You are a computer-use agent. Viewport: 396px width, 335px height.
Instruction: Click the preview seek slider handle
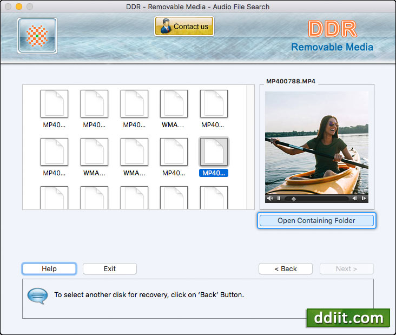click(x=293, y=199)
